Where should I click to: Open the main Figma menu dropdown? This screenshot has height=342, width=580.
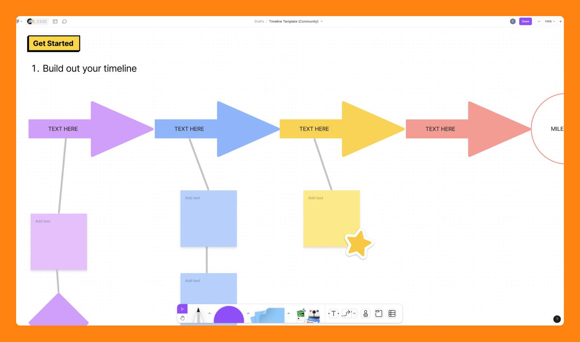[18, 21]
